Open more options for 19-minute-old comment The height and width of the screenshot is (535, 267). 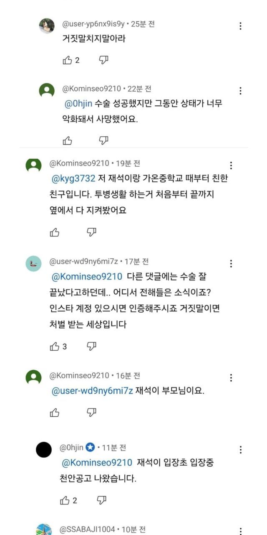coord(231,165)
